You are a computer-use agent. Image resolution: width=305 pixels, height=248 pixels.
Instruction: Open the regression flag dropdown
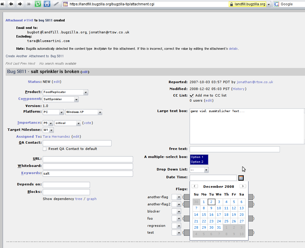(176, 226)
